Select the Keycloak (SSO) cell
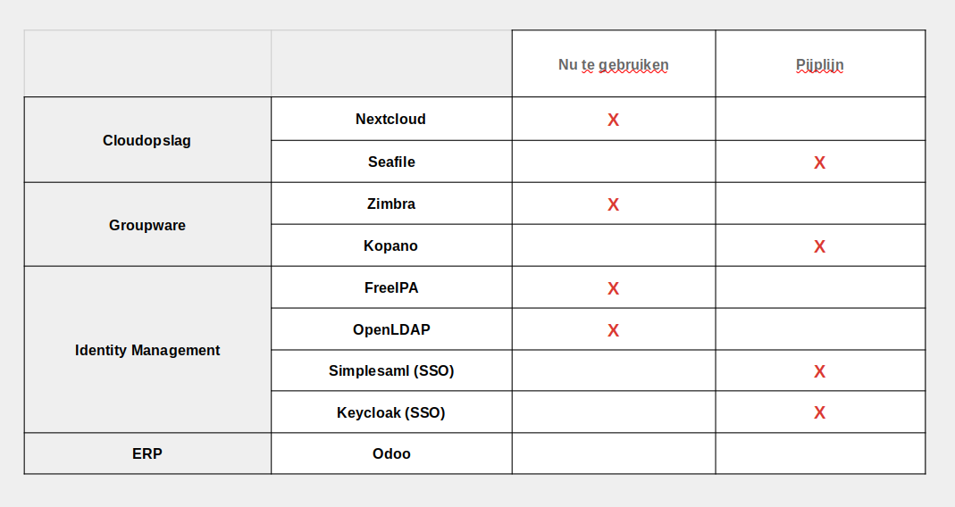This screenshot has height=507, width=955. [x=390, y=412]
